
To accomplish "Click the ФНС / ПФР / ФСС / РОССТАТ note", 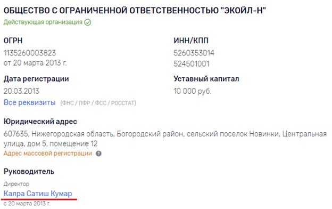I will pos(98,103).
